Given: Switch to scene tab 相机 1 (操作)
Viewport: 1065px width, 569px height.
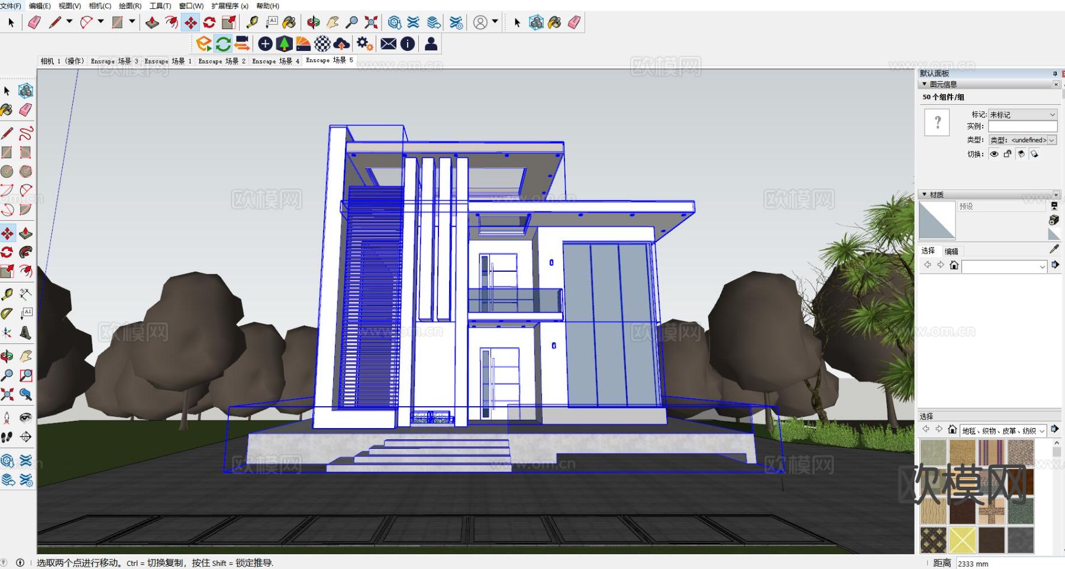Looking at the screenshot, I should [x=62, y=61].
